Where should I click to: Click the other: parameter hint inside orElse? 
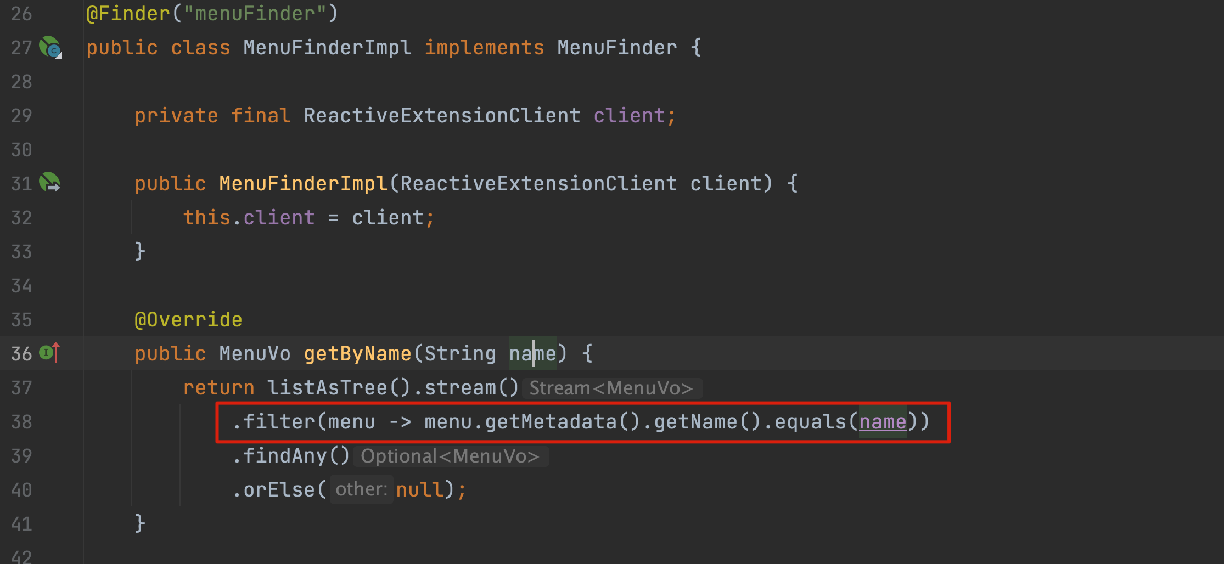[x=361, y=489]
